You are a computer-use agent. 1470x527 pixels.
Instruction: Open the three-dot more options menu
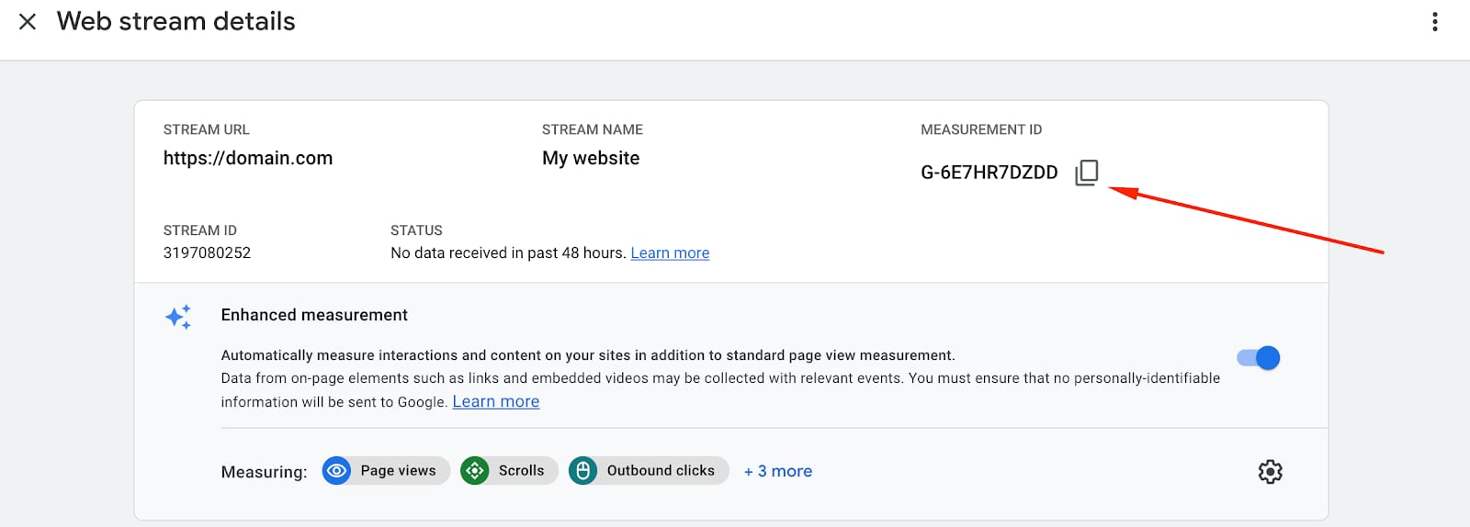pos(1434,22)
